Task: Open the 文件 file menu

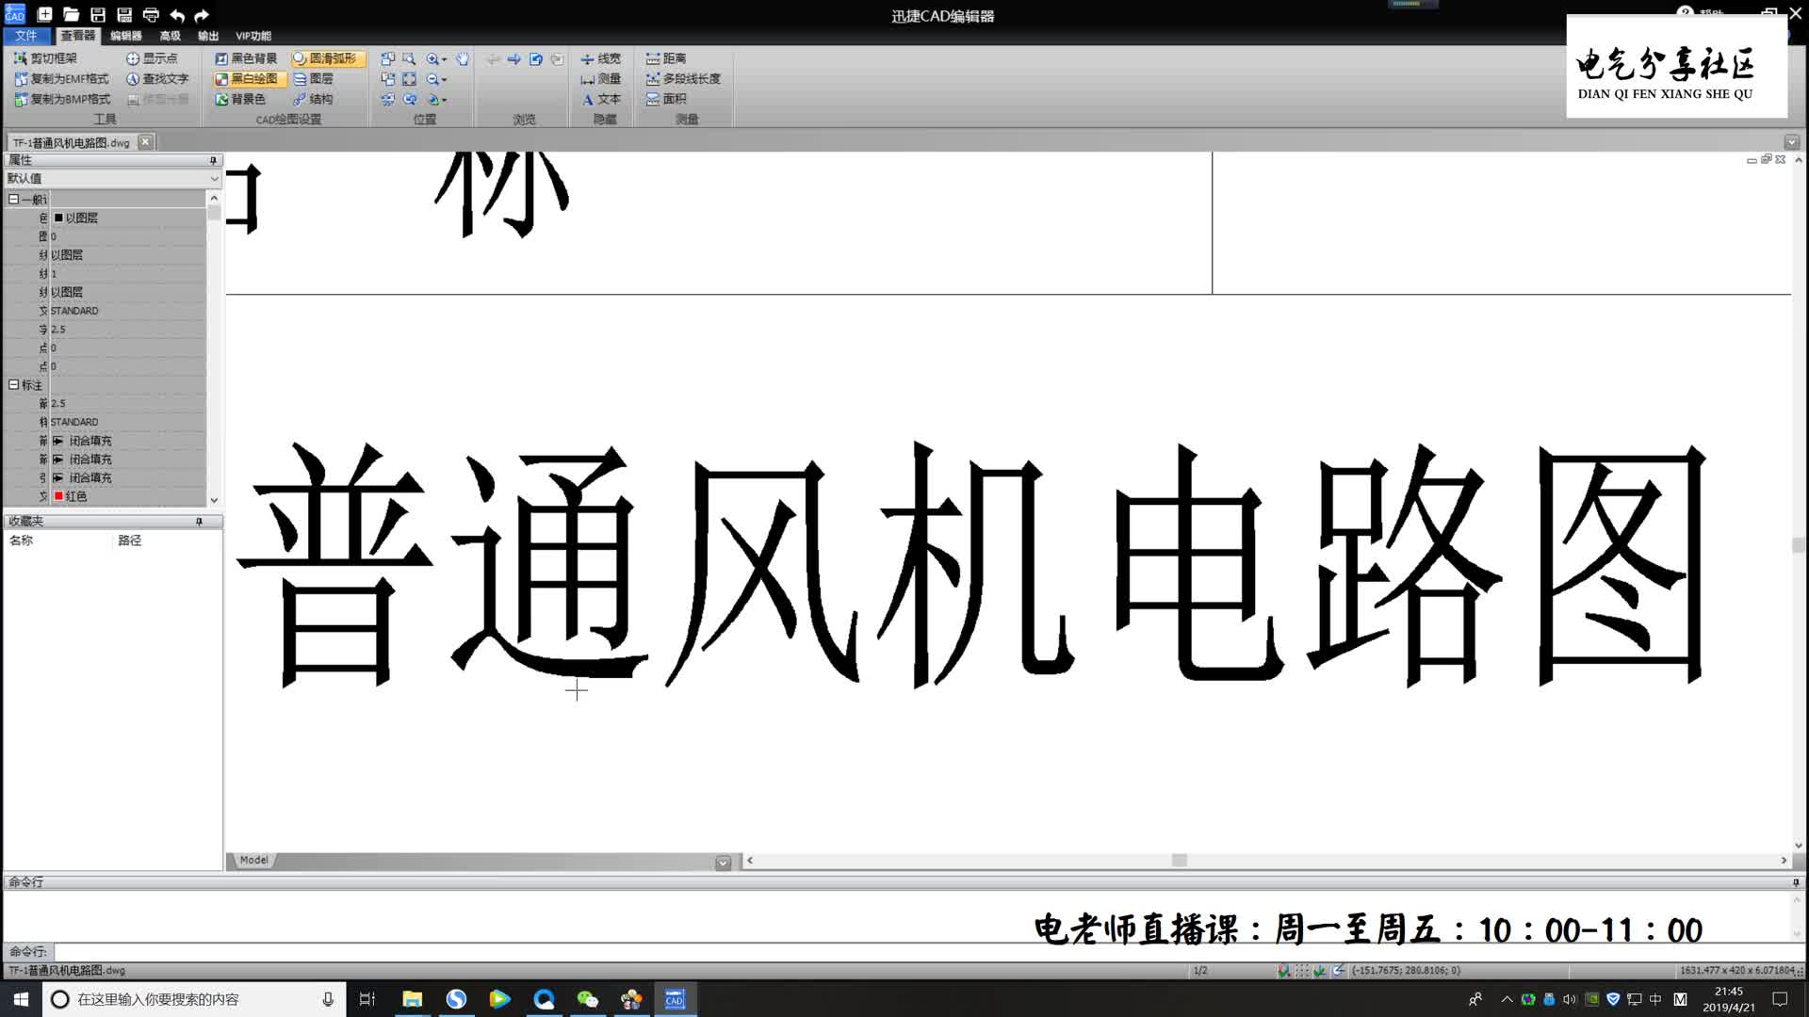Action: (x=26, y=36)
